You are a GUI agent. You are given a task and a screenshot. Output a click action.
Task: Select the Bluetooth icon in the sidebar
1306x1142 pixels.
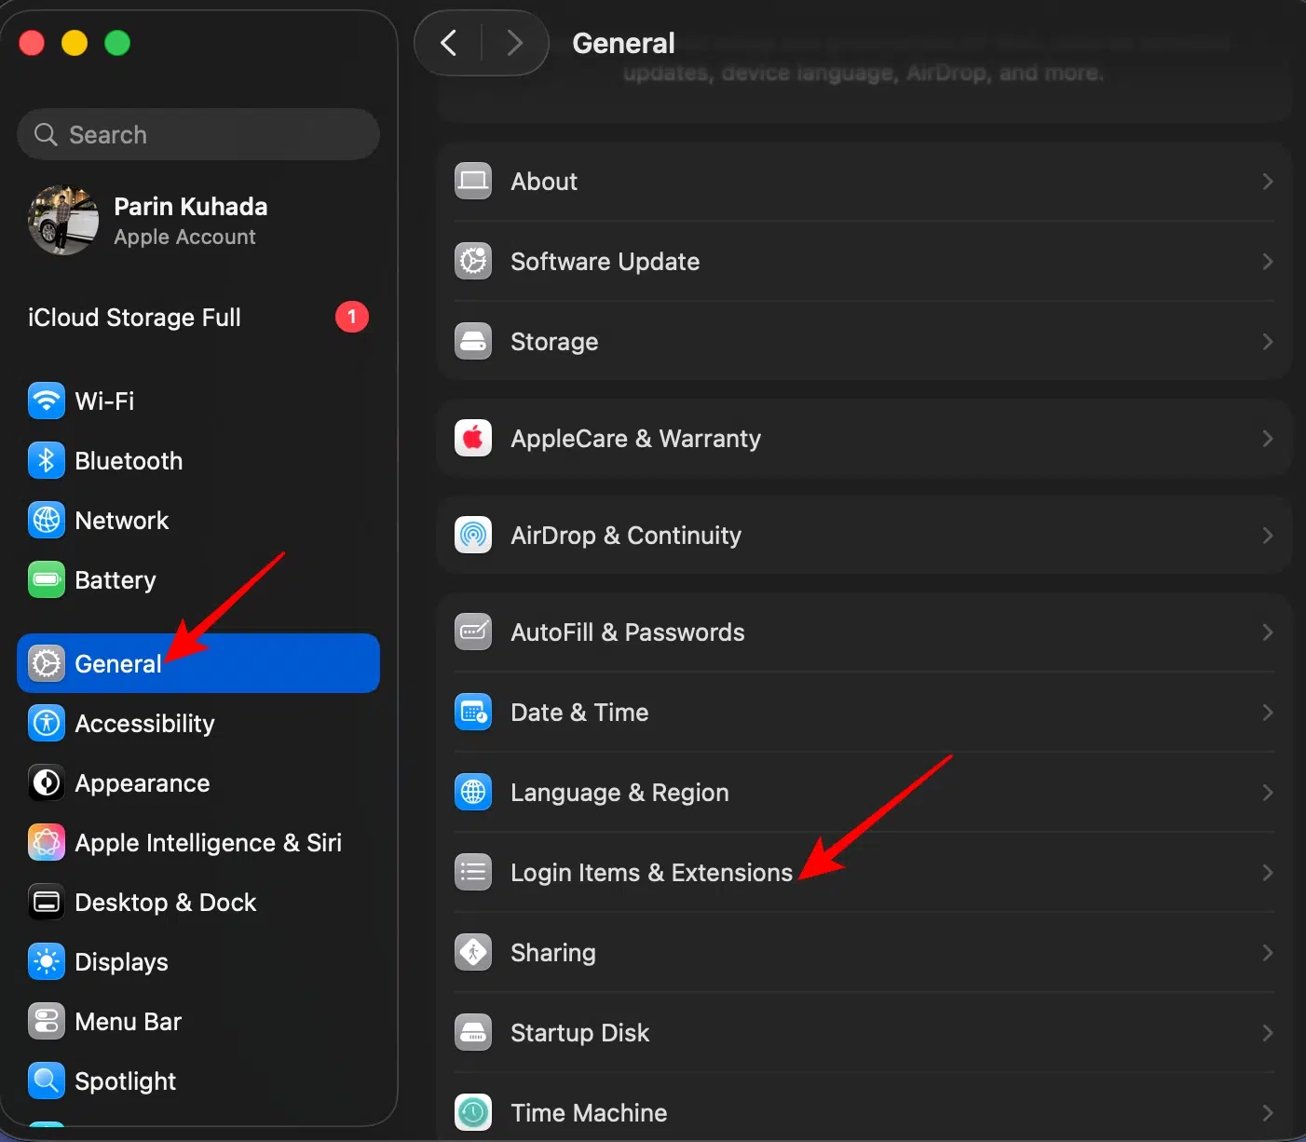pos(47,461)
